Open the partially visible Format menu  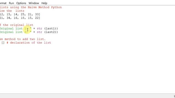click(3, 3)
